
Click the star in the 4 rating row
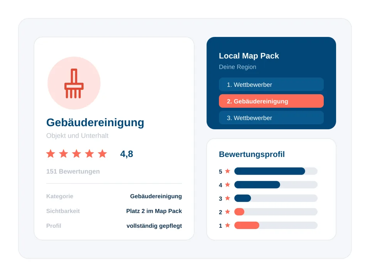(x=227, y=185)
